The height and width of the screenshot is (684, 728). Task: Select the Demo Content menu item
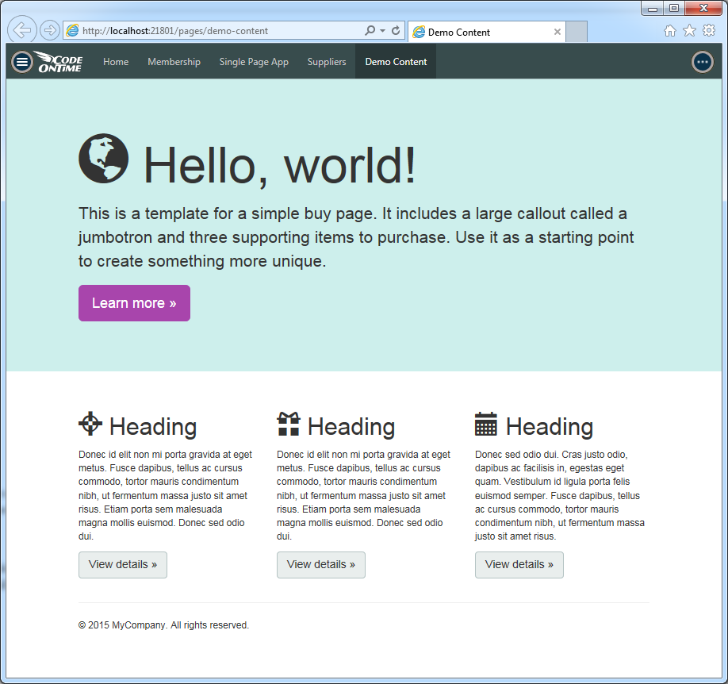point(396,61)
